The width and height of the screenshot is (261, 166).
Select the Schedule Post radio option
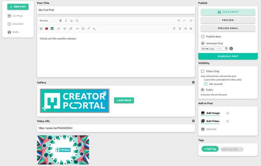point(203,44)
